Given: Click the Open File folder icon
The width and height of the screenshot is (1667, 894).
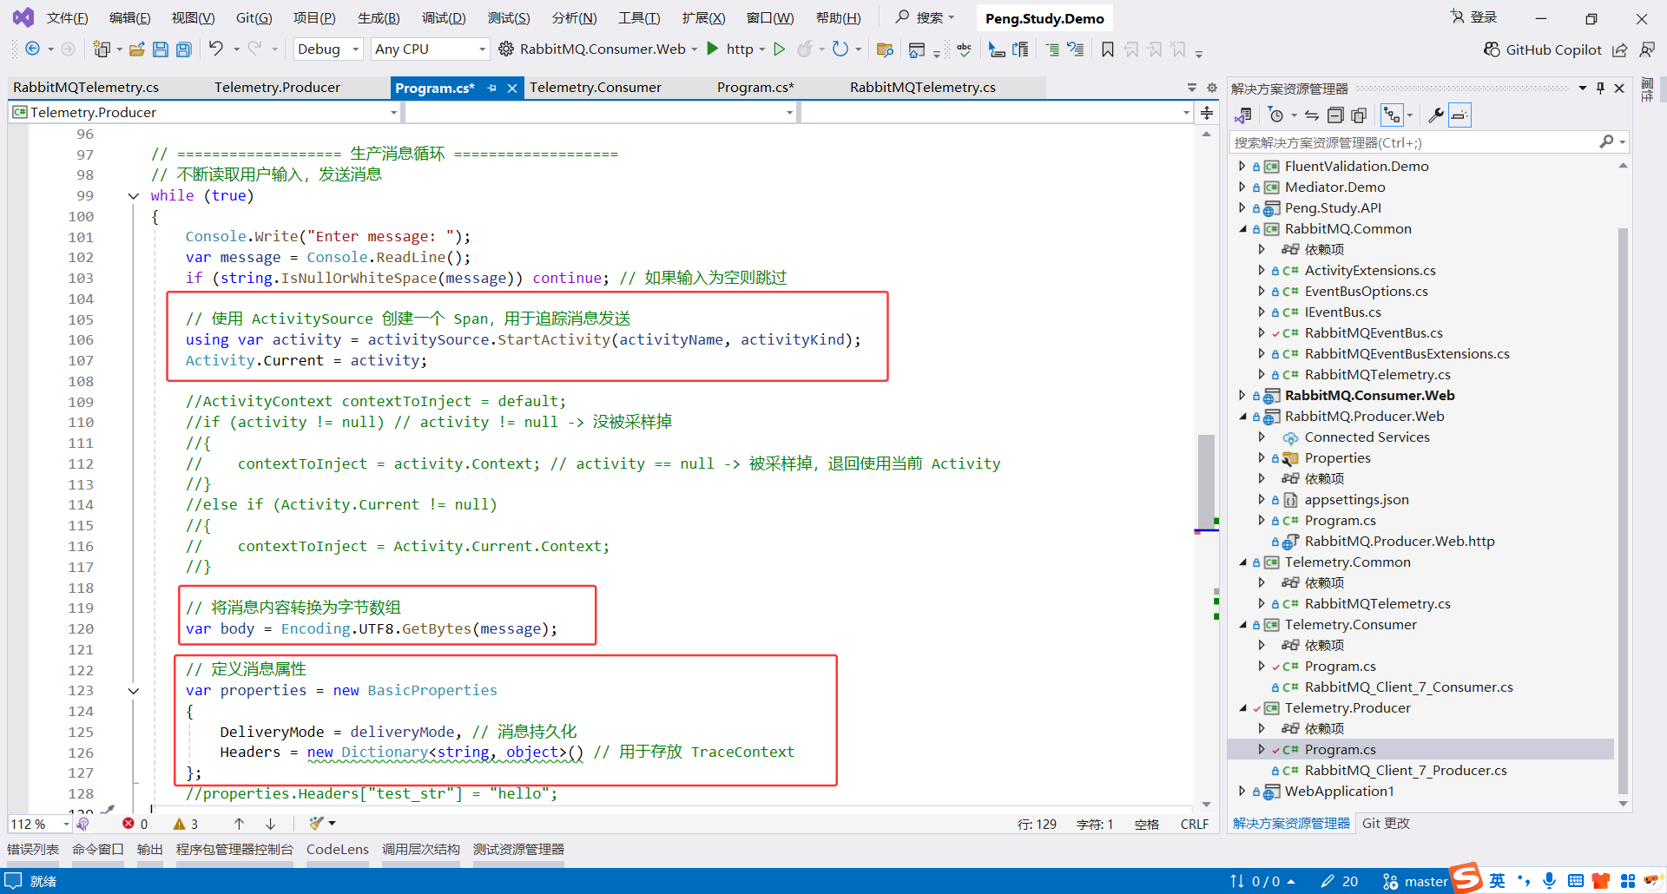Looking at the screenshot, I should [136, 49].
